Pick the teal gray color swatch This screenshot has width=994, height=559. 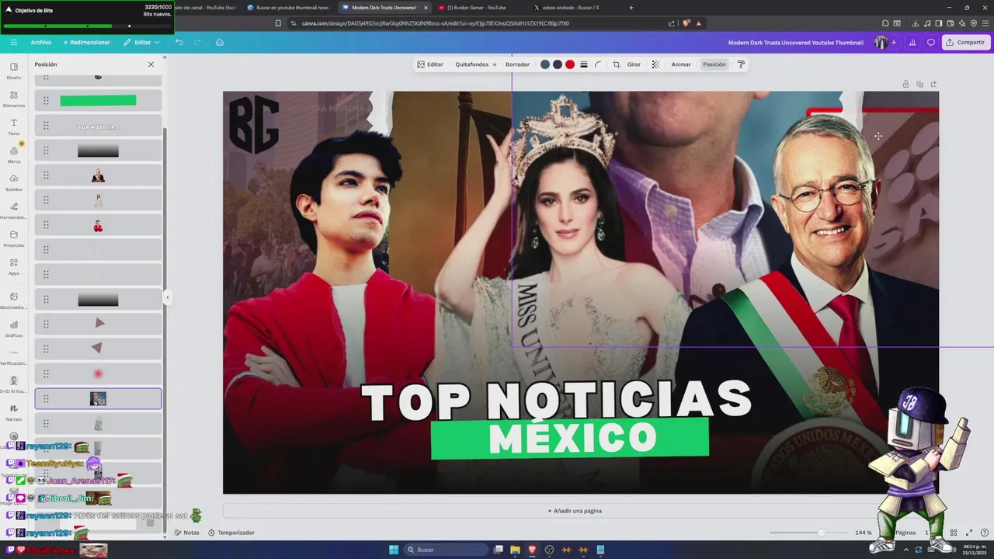(545, 64)
